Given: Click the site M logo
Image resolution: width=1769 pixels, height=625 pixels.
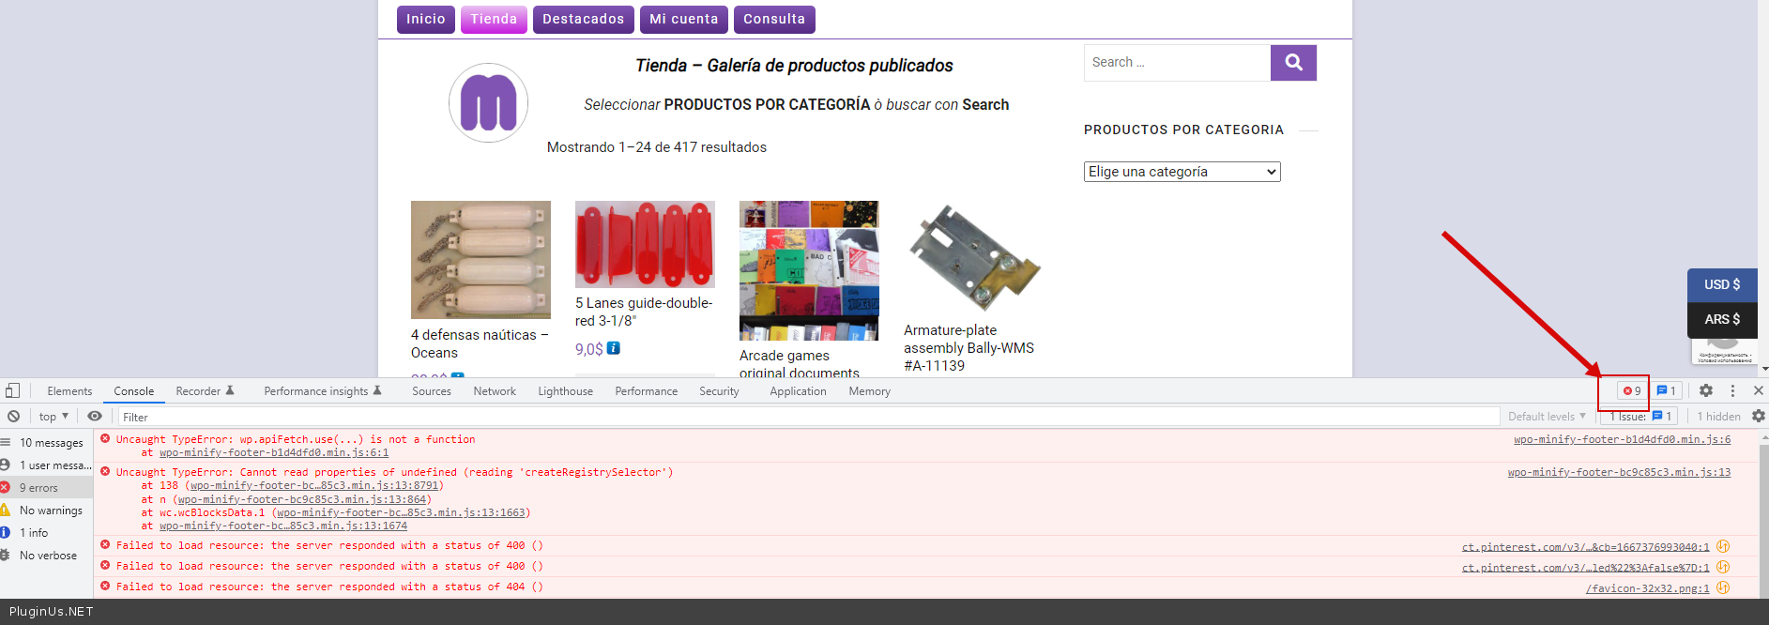Looking at the screenshot, I should pyautogui.click(x=488, y=103).
